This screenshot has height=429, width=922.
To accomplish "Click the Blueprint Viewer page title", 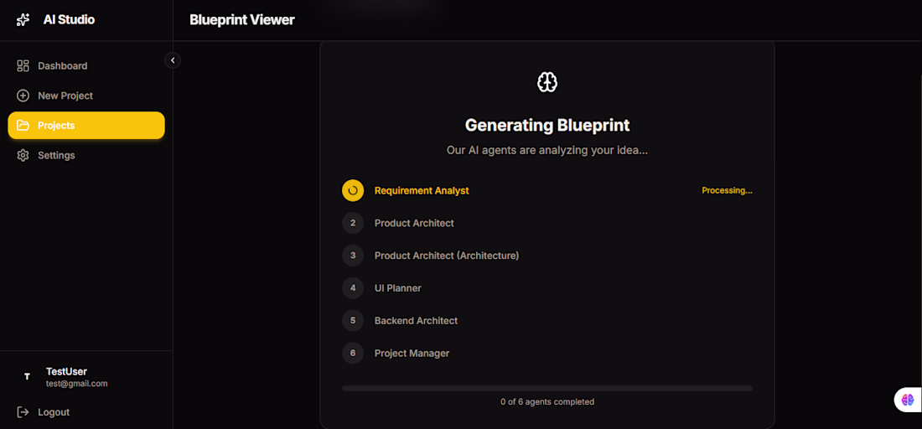I will [x=242, y=20].
